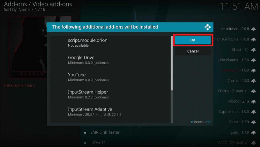Click the 11:51 AM clock

[239, 7]
